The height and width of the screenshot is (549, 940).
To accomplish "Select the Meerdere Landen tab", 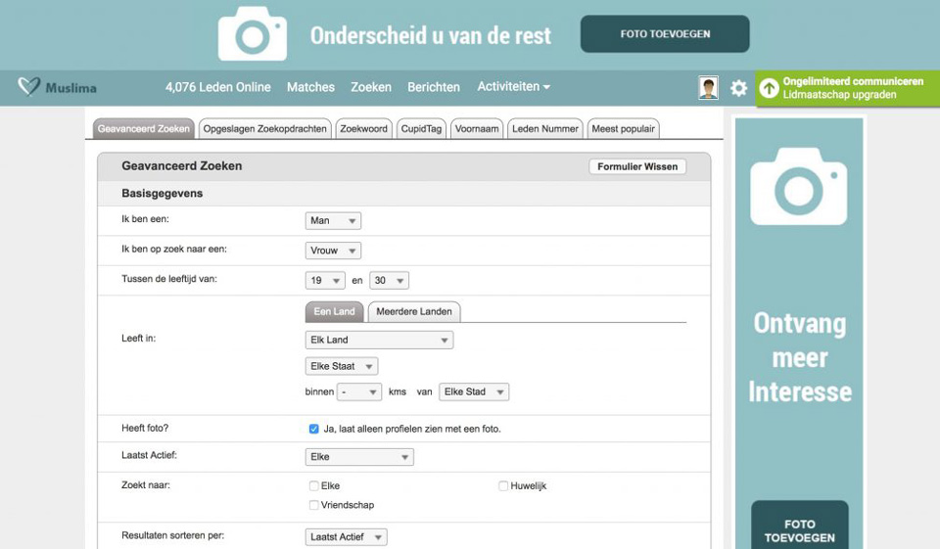I will (x=414, y=312).
